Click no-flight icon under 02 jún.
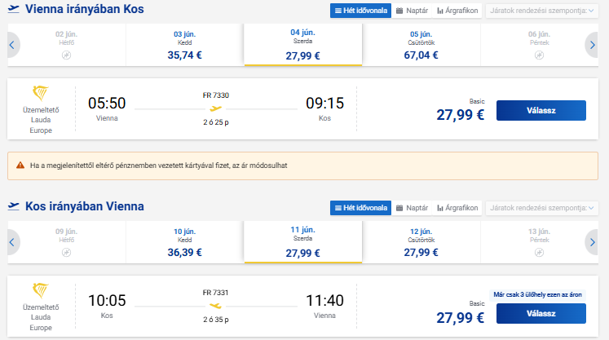This screenshot has height=340, width=609. click(x=66, y=55)
